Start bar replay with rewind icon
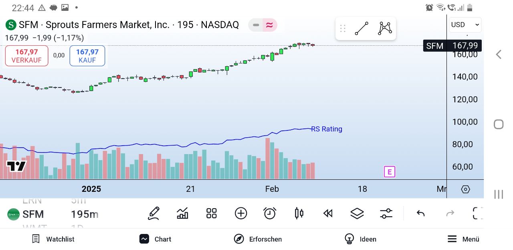 [328, 213]
